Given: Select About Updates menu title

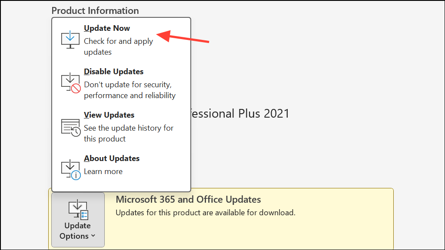Looking at the screenshot, I should tap(112, 158).
